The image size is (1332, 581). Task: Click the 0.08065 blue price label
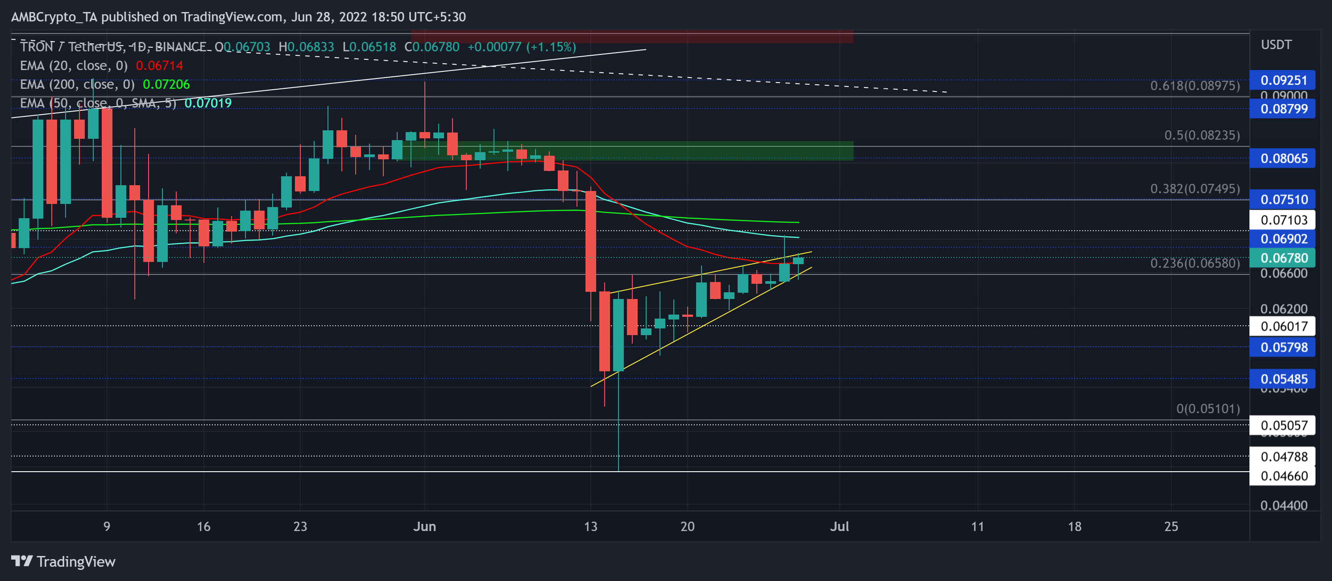[1282, 158]
